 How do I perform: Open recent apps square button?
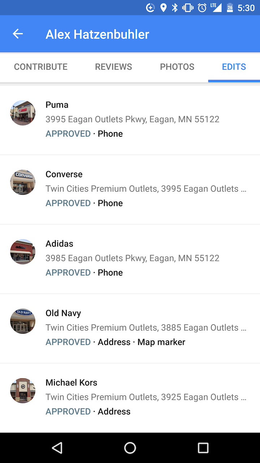coord(203,448)
